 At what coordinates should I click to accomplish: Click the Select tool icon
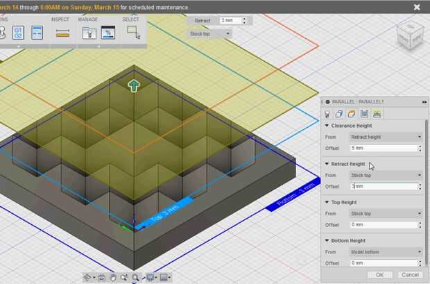[x=132, y=33]
